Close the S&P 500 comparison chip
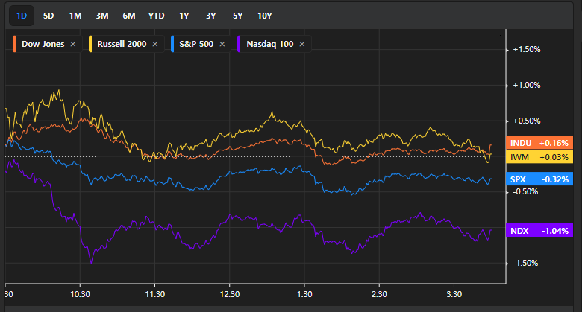This screenshot has height=312, width=582. click(x=222, y=45)
